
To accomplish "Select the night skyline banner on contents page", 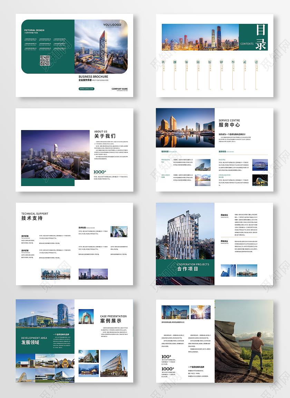I will [200, 37].
